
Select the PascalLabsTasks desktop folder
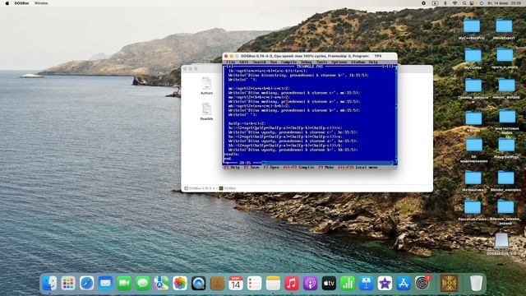pos(473,210)
